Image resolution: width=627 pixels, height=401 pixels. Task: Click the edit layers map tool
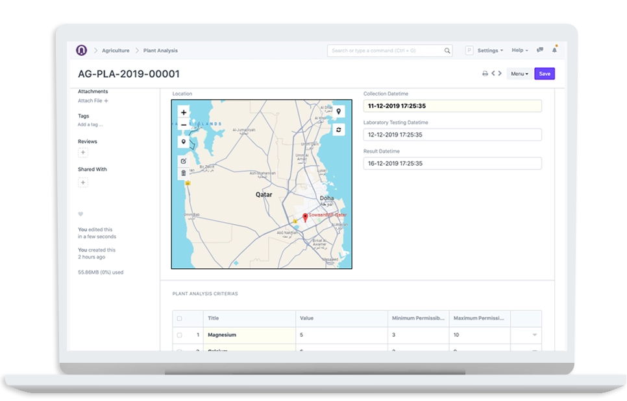click(x=184, y=160)
